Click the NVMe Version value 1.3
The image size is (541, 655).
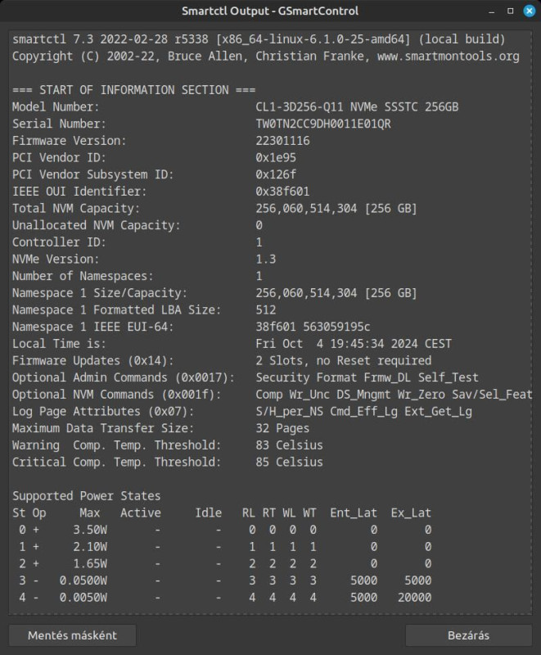(265, 259)
